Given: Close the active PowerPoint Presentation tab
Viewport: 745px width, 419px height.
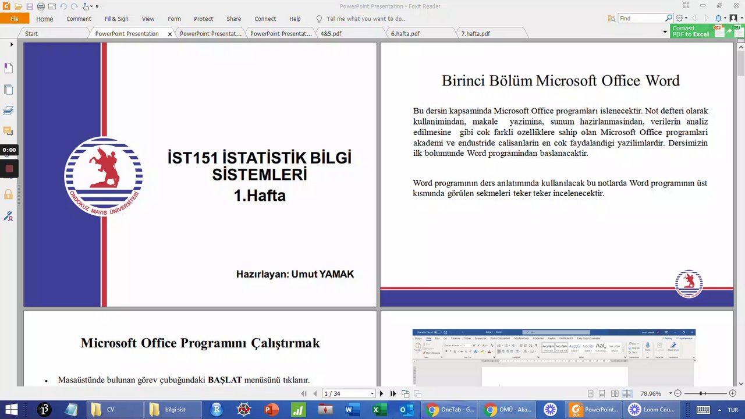Looking at the screenshot, I should click(x=170, y=34).
